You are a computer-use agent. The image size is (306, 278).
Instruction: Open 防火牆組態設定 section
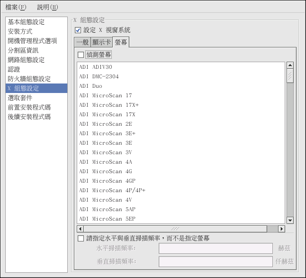(29, 79)
